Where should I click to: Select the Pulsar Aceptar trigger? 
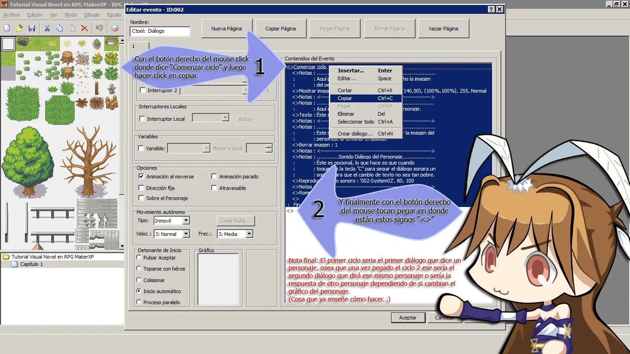(139, 258)
